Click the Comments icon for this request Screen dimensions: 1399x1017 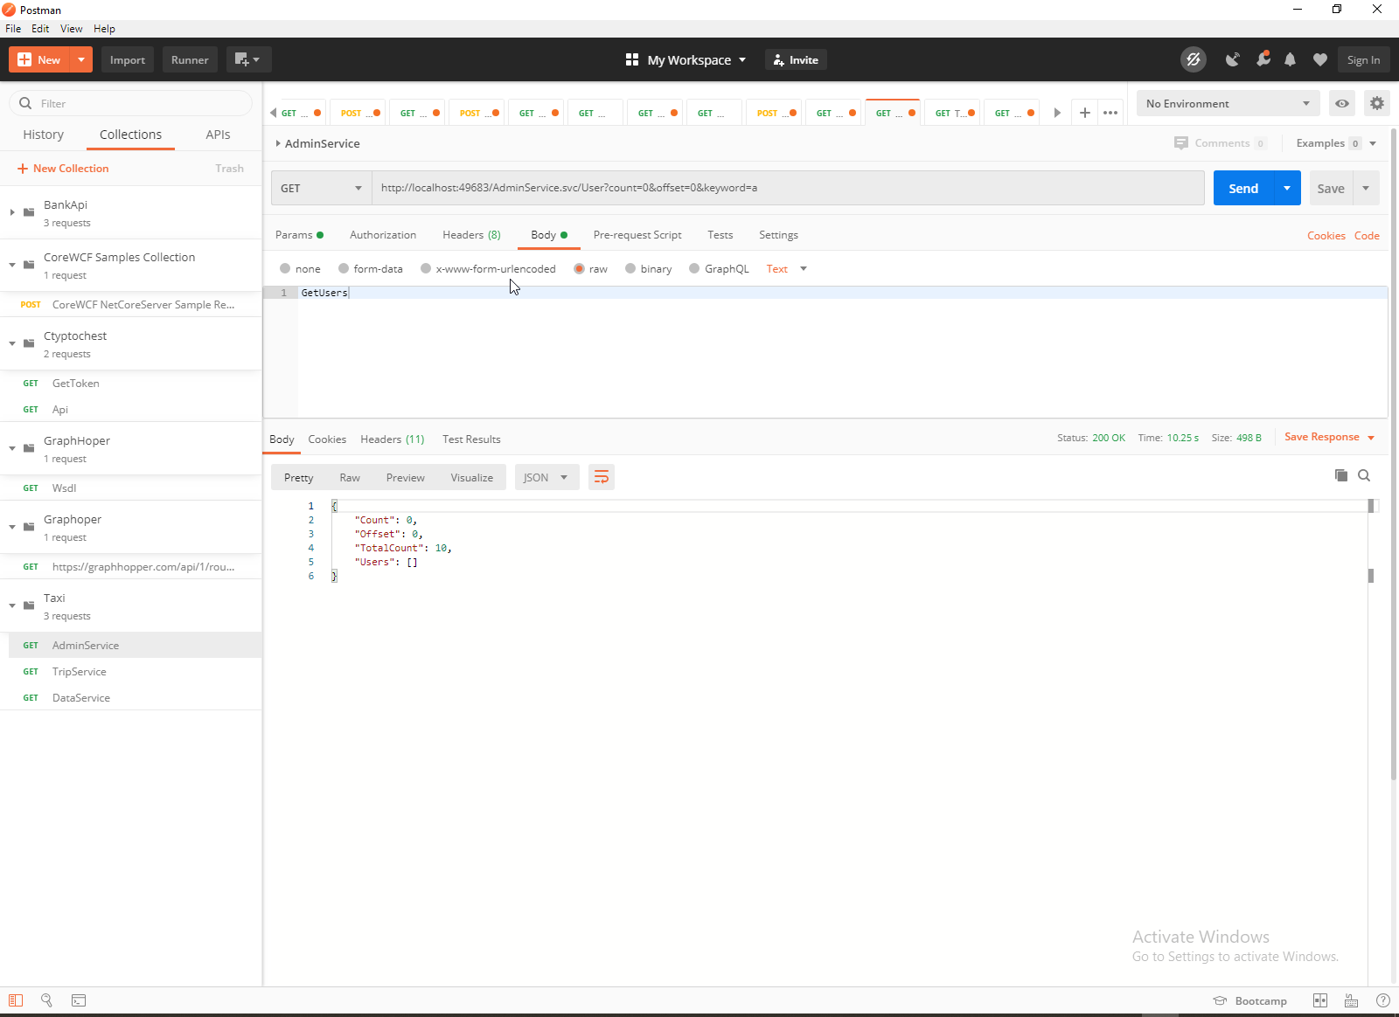click(x=1181, y=143)
